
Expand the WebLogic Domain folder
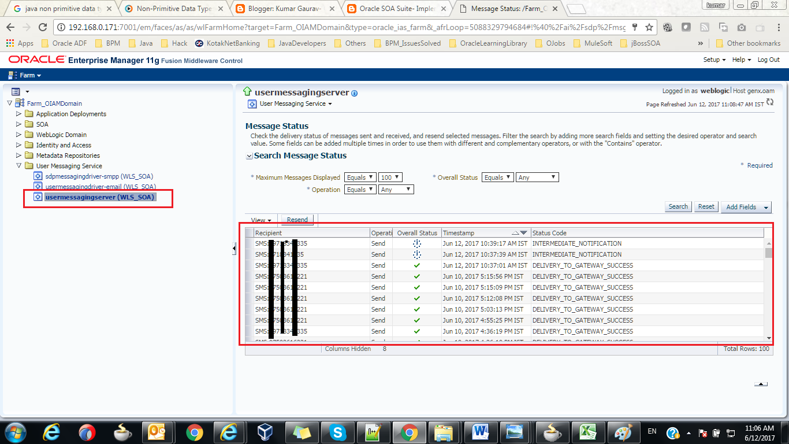(x=18, y=135)
